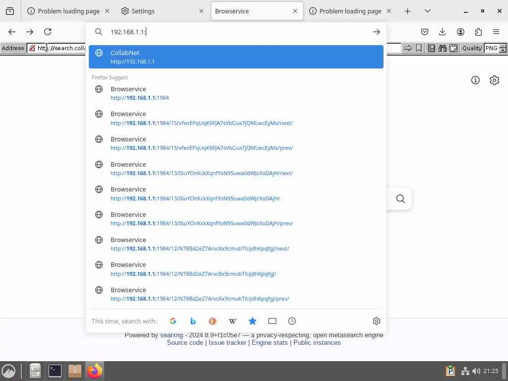Screen dimensions: 508x381
Task: Open the Public instances footer link
Action: point(317,342)
